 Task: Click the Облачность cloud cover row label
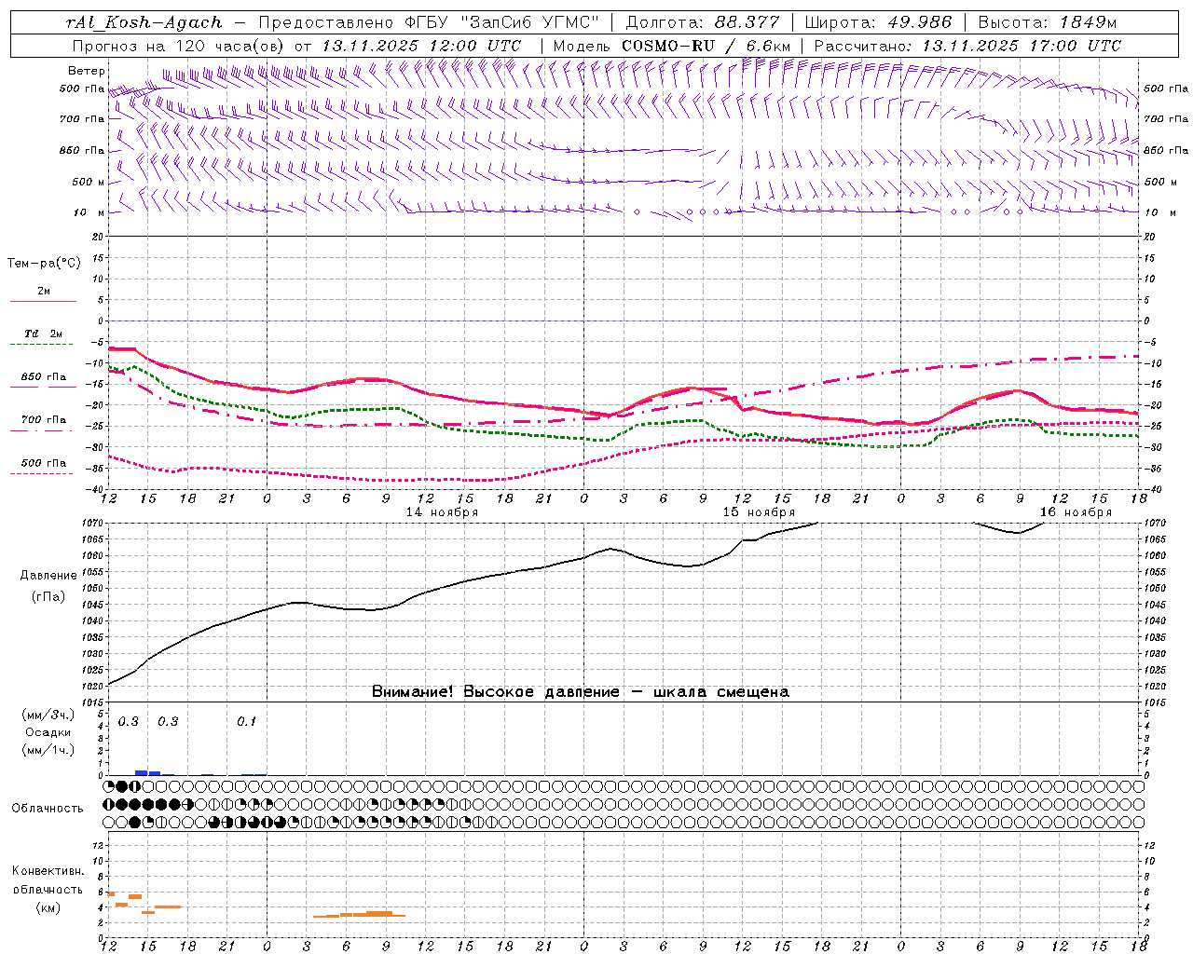point(48,809)
